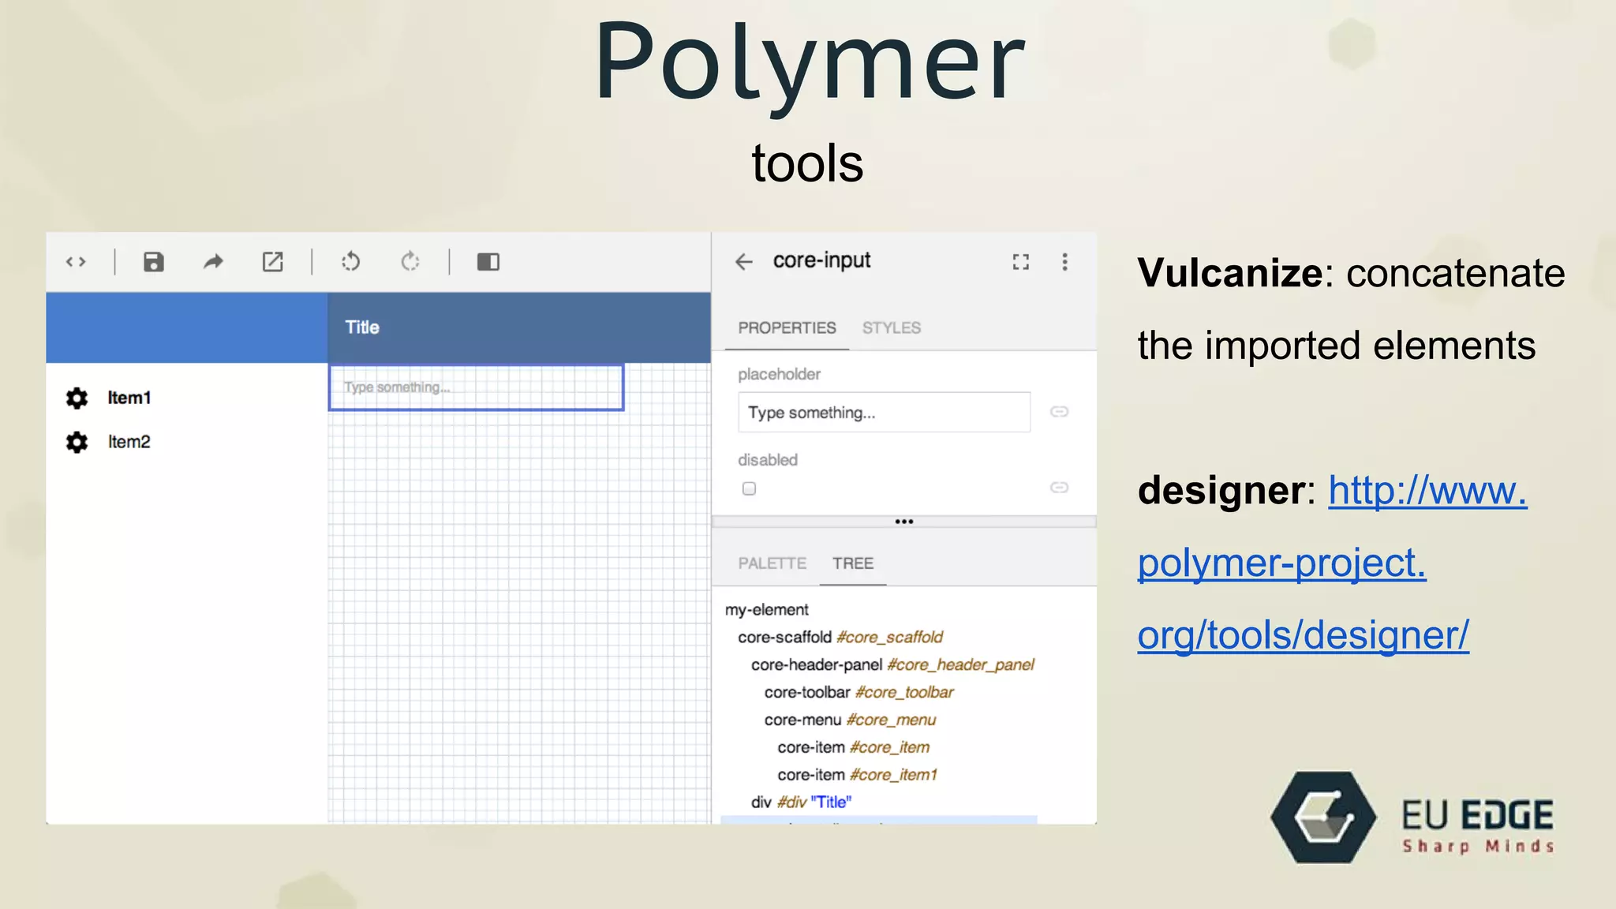The width and height of the screenshot is (1616, 909).
Task: Click the share arrow icon
Action: [x=213, y=262]
